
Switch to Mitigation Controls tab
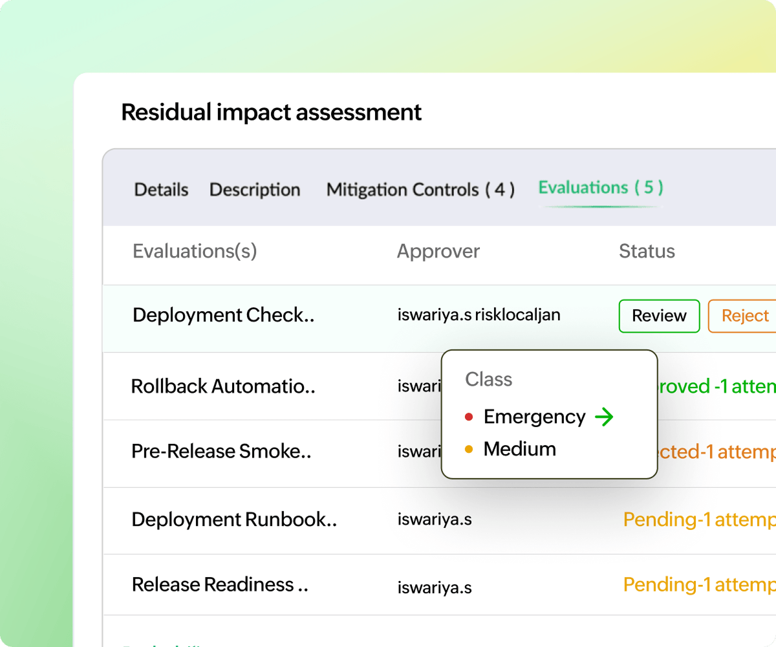click(x=420, y=190)
